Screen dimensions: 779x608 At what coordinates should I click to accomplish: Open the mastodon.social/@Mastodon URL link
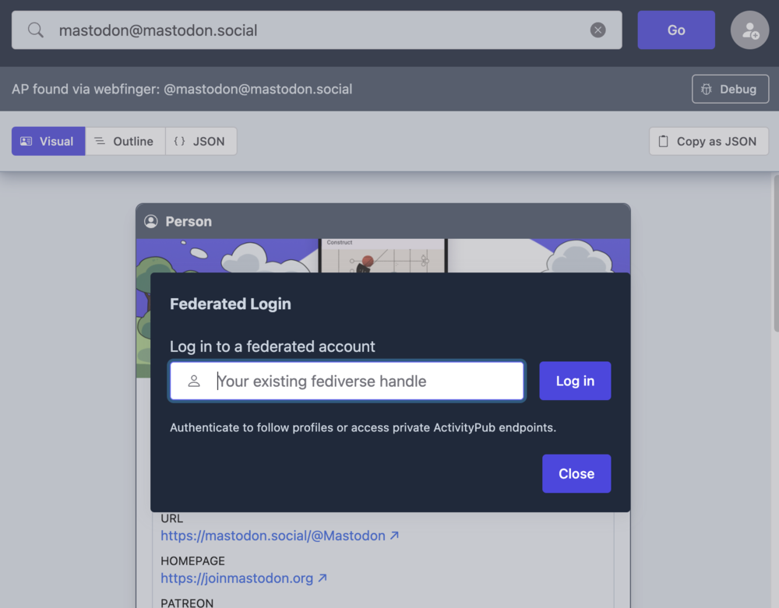click(x=273, y=536)
